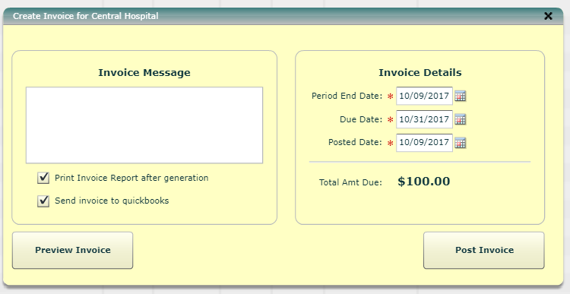The height and width of the screenshot is (294, 570).
Task: Open the calendar picker for Due Date
Action: tap(461, 119)
